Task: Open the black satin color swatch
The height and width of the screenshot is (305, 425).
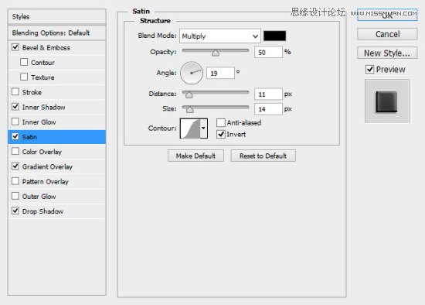Action: (274, 36)
